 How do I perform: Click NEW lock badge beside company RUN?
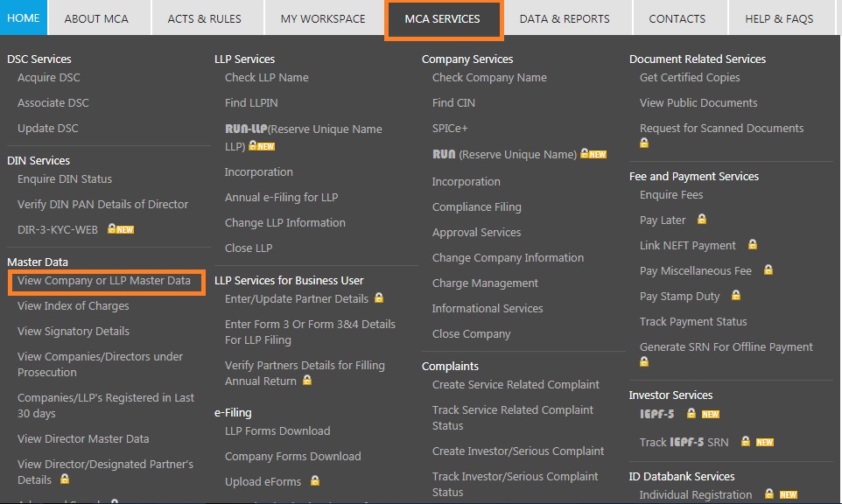(x=593, y=154)
